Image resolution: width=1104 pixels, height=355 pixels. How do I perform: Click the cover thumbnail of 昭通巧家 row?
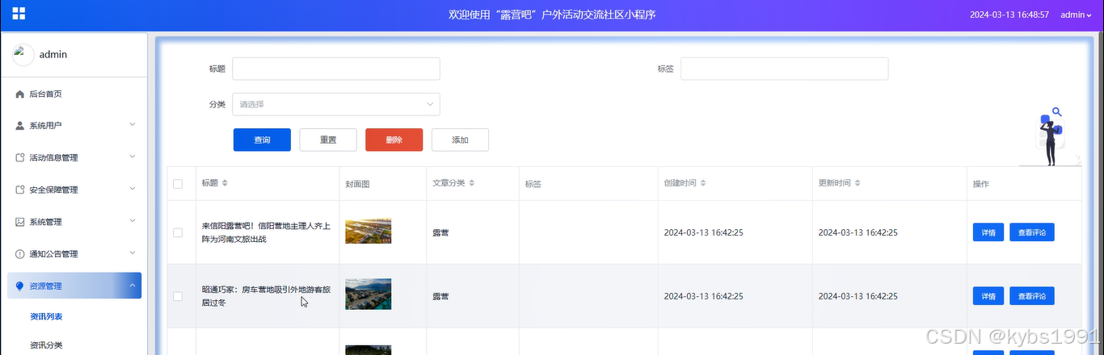pos(368,294)
